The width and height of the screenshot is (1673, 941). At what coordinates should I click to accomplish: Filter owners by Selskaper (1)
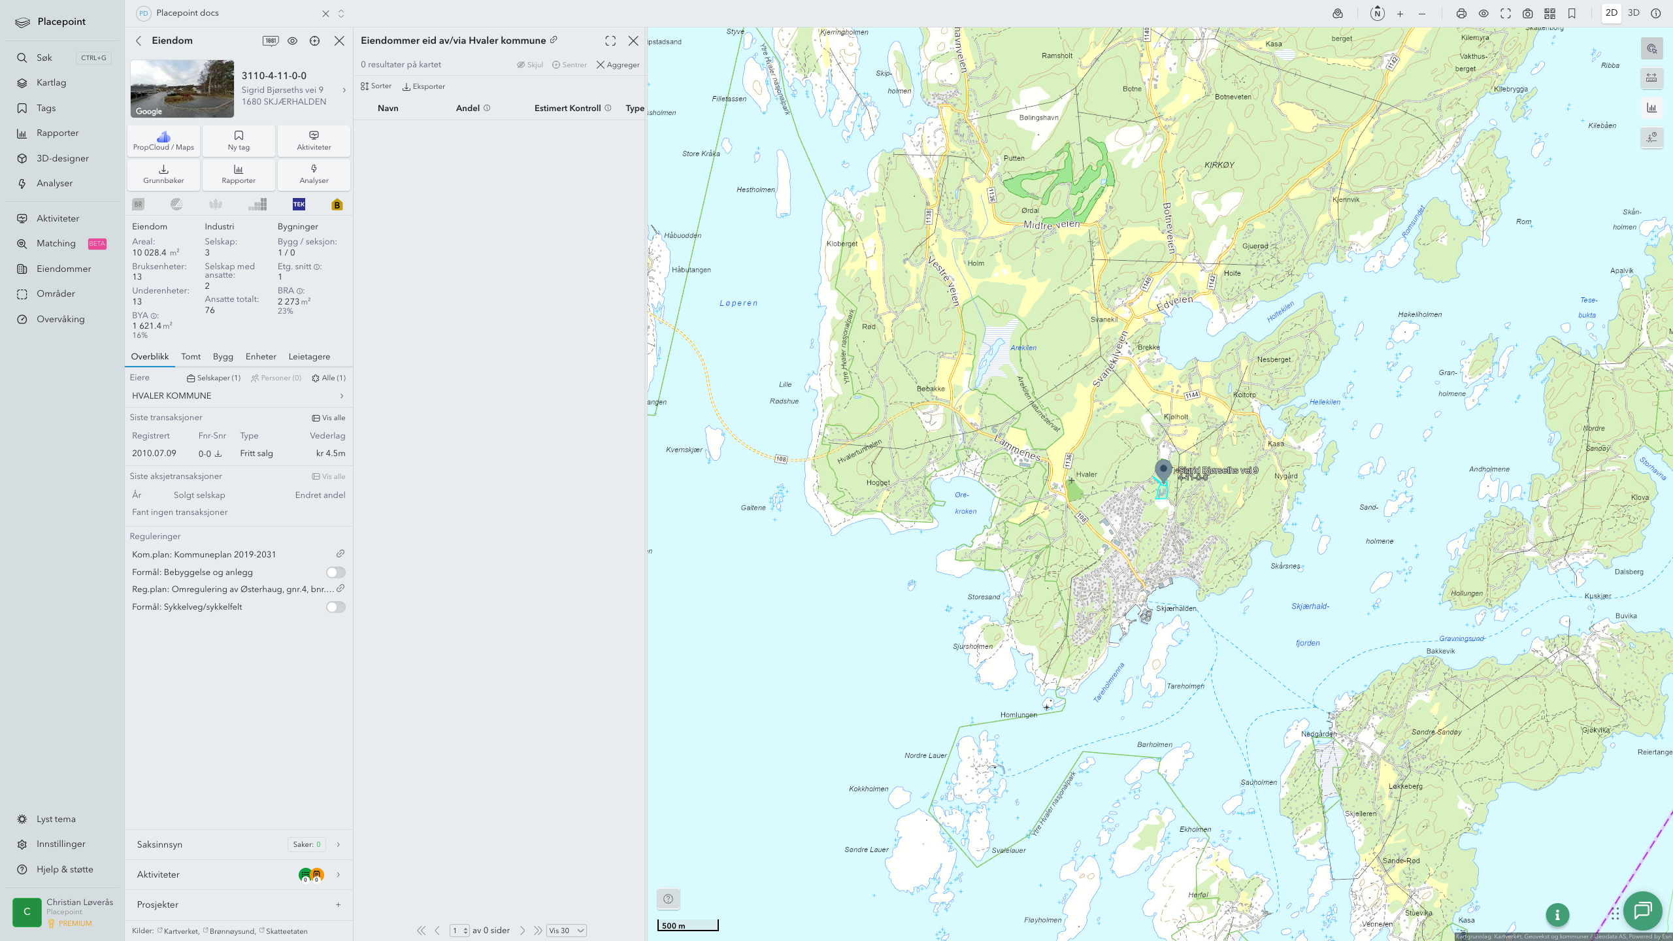(214, 378)
